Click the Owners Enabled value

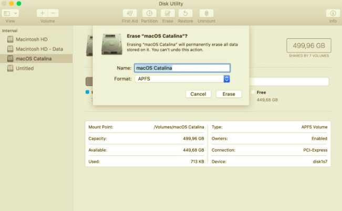pyautogui.click(x=319, y=139)
